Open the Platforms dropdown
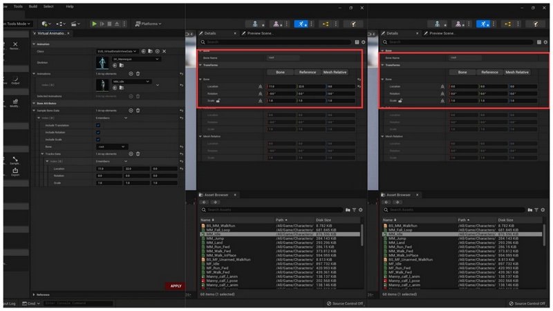This screenshot has height=311, width=553. point(149,23)
